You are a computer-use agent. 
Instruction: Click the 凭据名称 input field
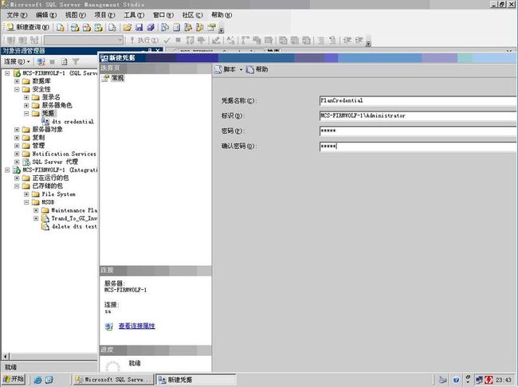pos(418,100)
